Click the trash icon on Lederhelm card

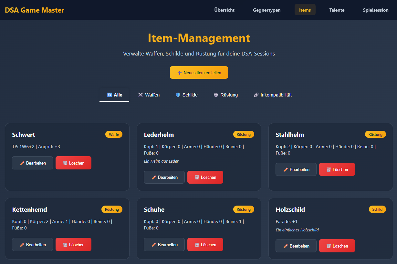pos(197,178)
